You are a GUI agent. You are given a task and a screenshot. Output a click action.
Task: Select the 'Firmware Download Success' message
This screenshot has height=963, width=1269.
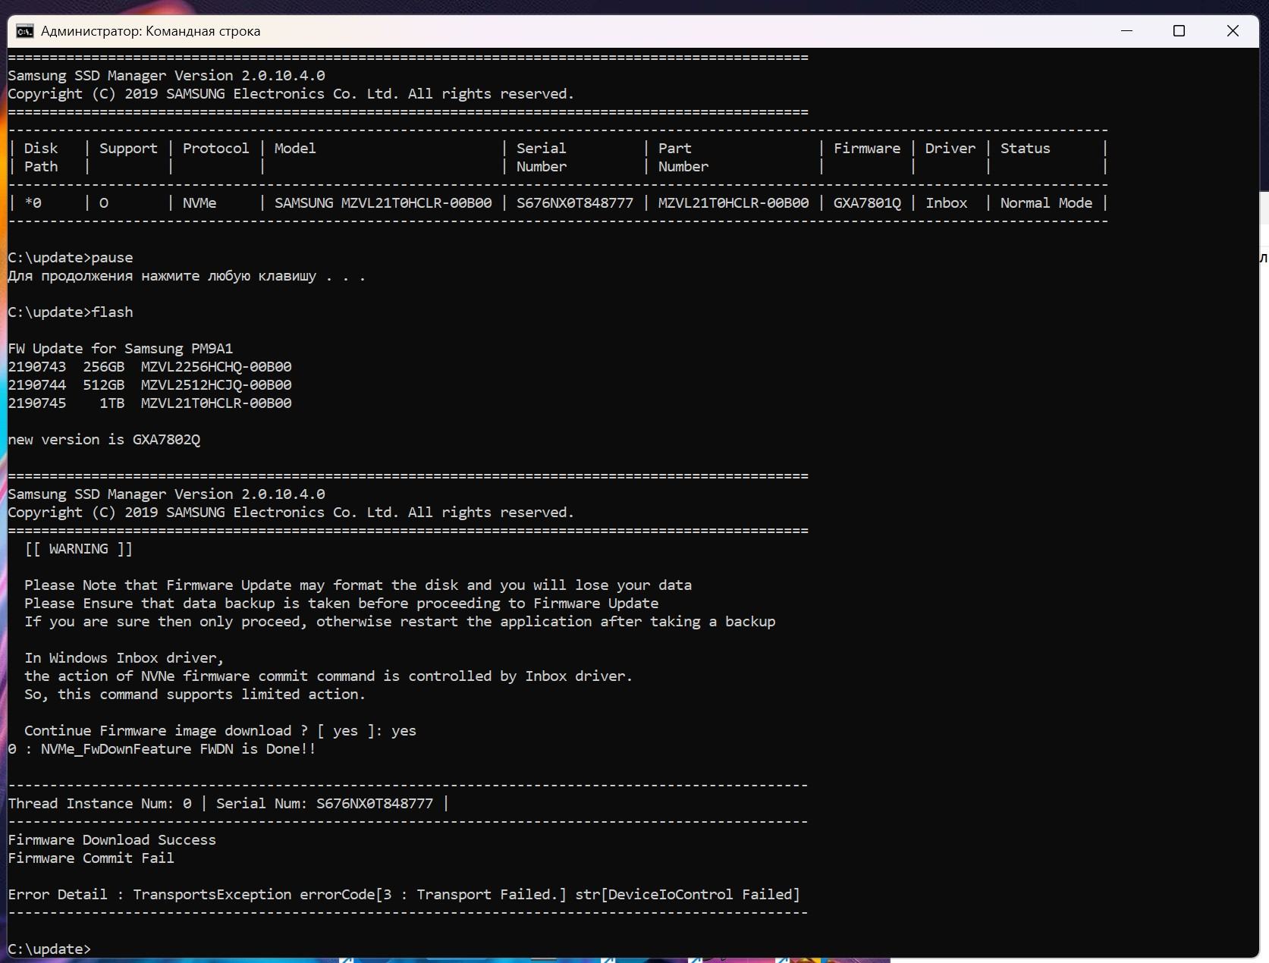[112, 840]
